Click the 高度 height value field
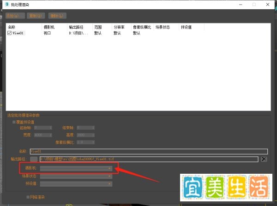This screenshot has width=277, height=206. click(x=86, y=135)
